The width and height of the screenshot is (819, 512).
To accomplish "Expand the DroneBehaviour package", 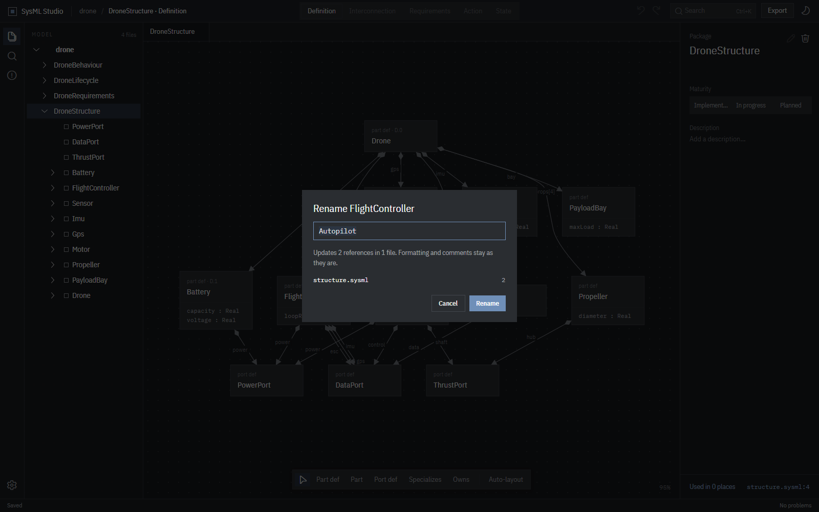I will click(45, 65).
